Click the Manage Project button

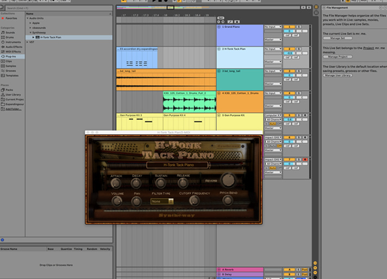click(x=338, y=56)
